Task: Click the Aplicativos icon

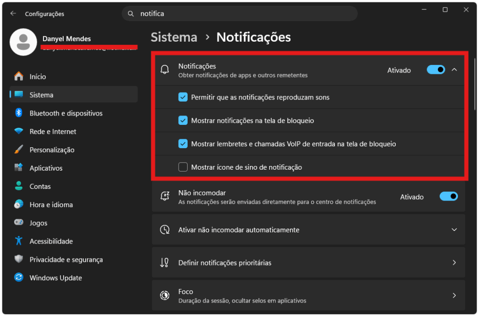Action: 19,168
